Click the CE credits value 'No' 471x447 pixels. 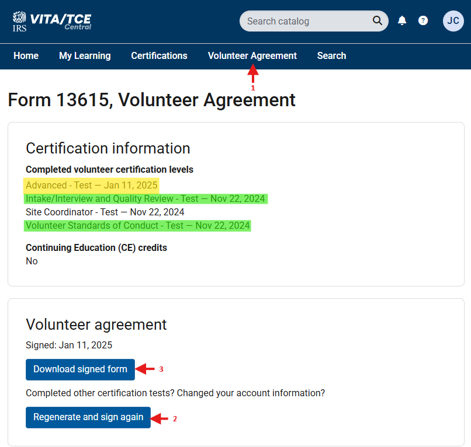click(x=32, y=261)
